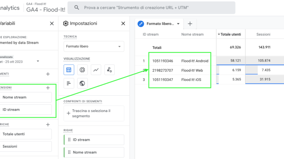
Task: Click the total sessions 143.911 value
Action: 264,47
